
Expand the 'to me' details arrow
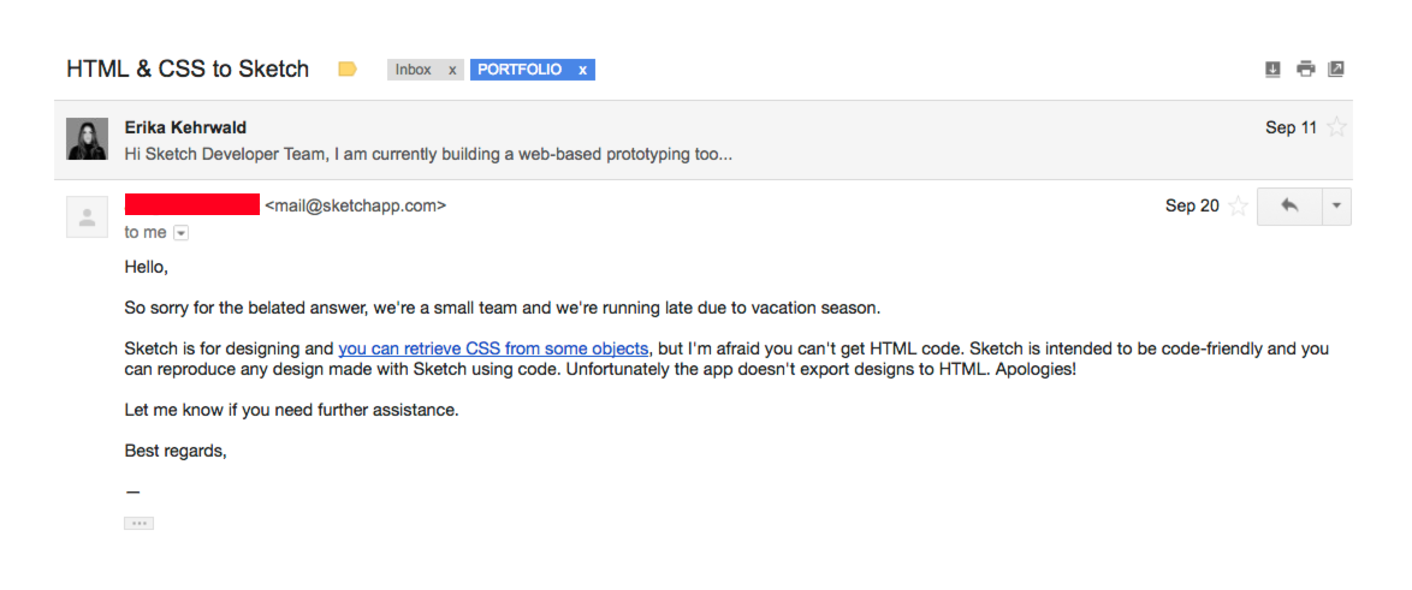click(181, 233)
